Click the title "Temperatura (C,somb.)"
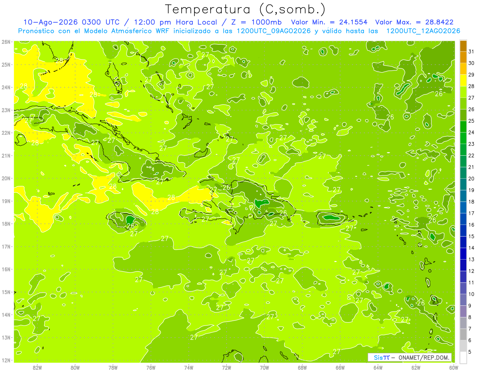Viewport: 482px width, 373px height. click(245, 9)
